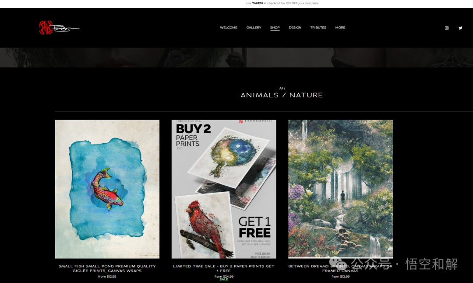Open the Twitter bird icon

[x=460, y=28]
